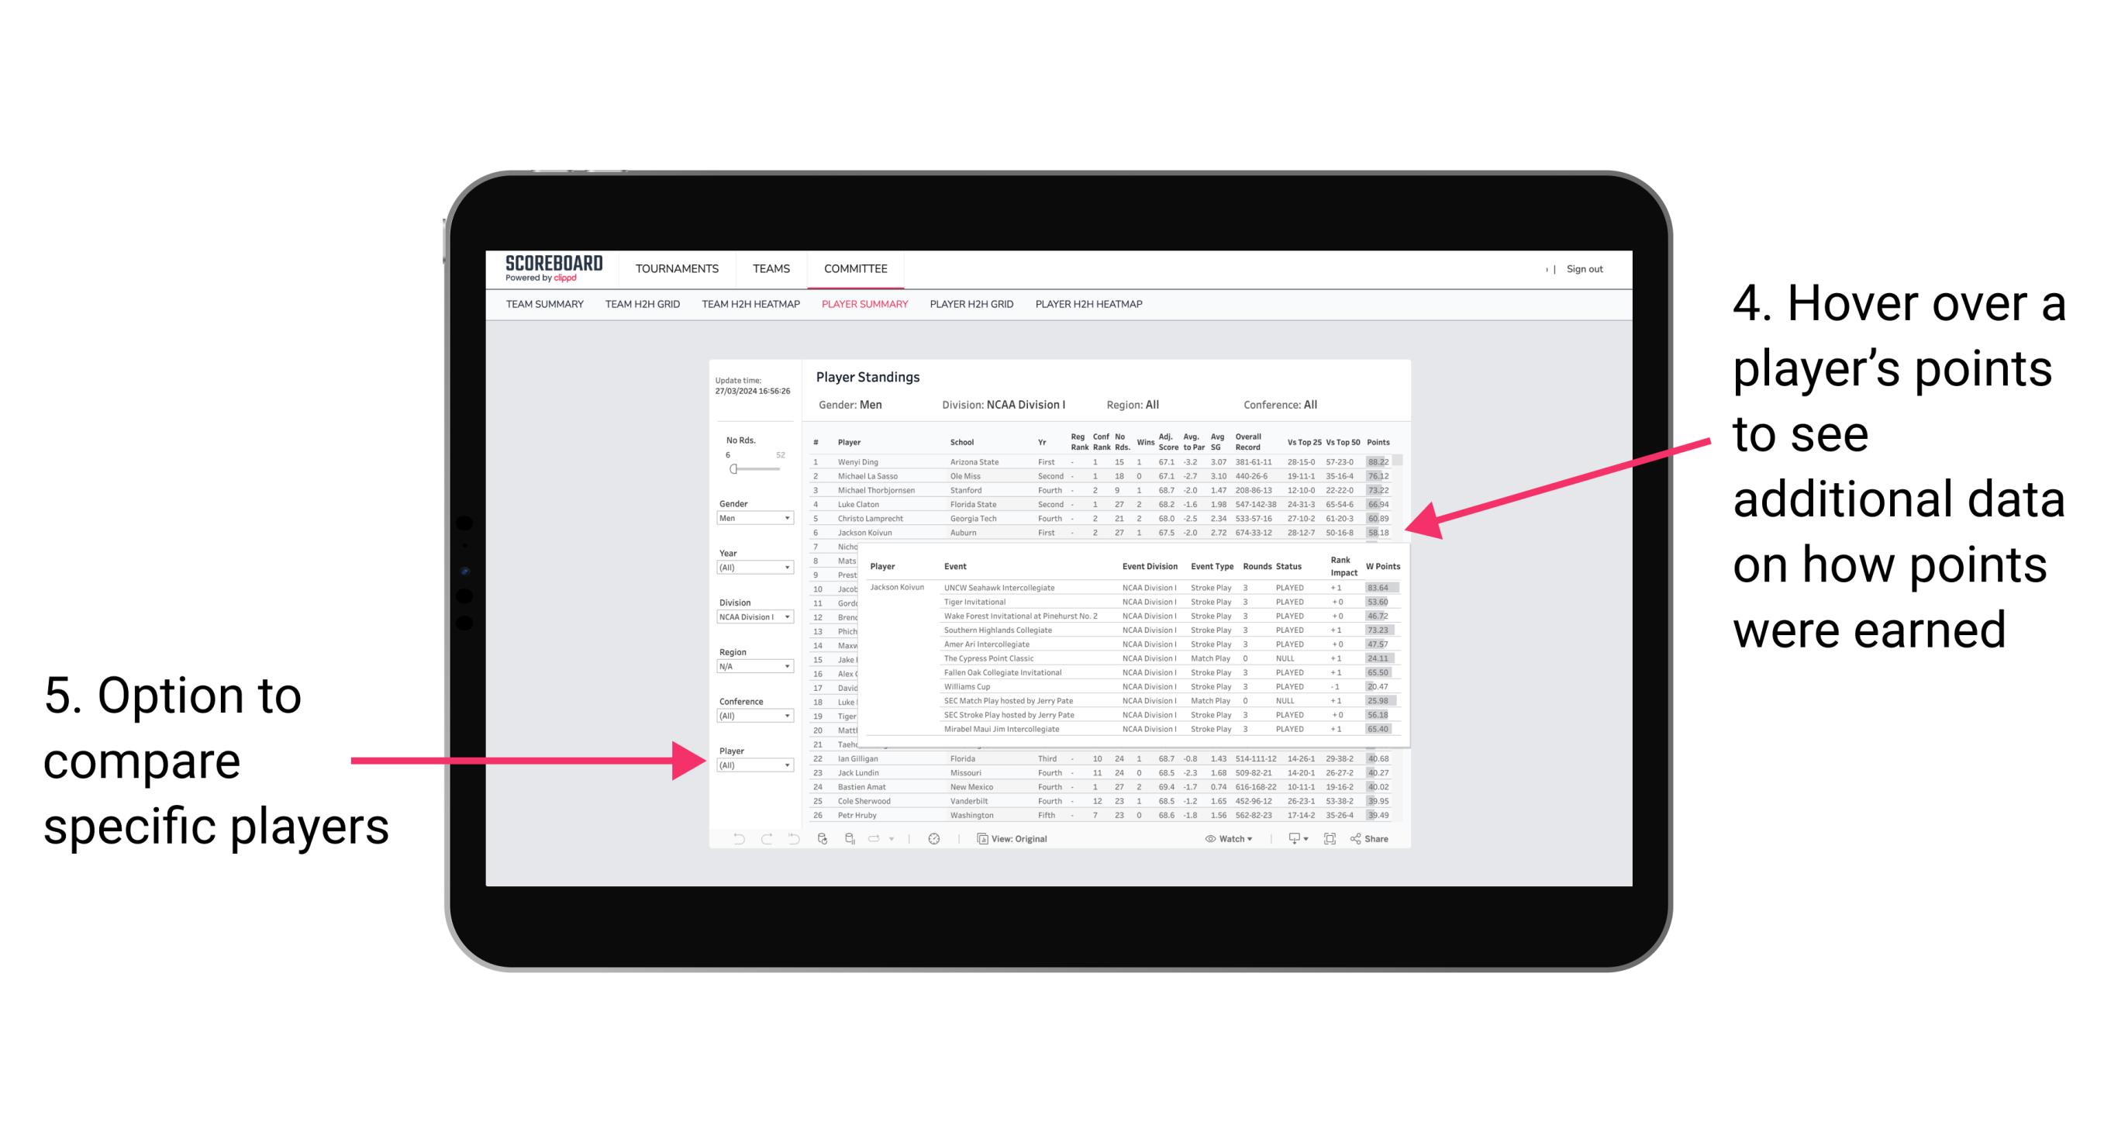Drag the No Rounds minimum slider
This screenshot has width=2111, height=1136.
tap(733, 468)
